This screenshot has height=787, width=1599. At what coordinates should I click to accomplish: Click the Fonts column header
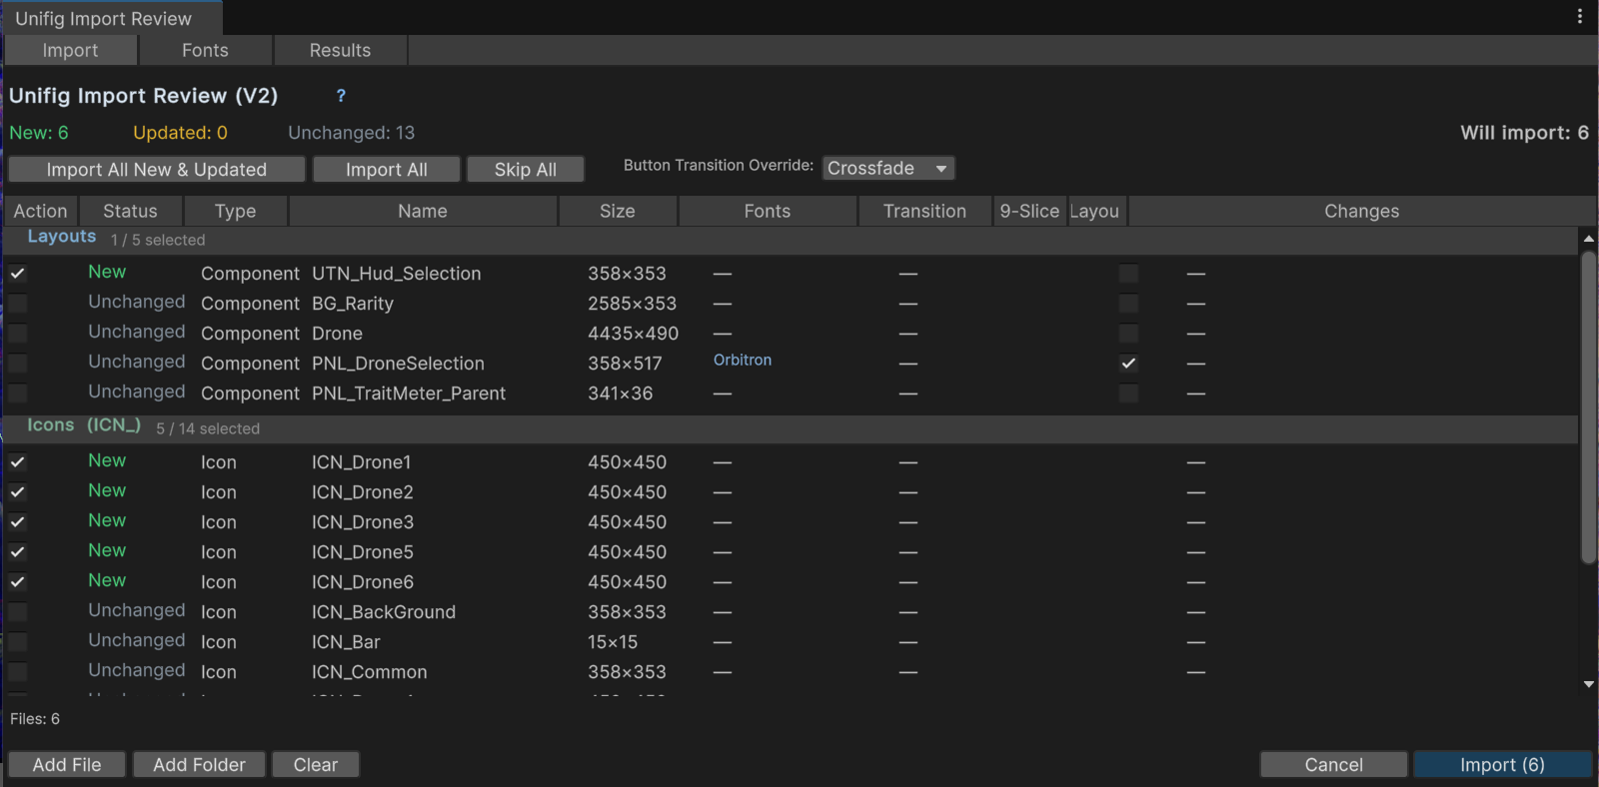[768, 211]
